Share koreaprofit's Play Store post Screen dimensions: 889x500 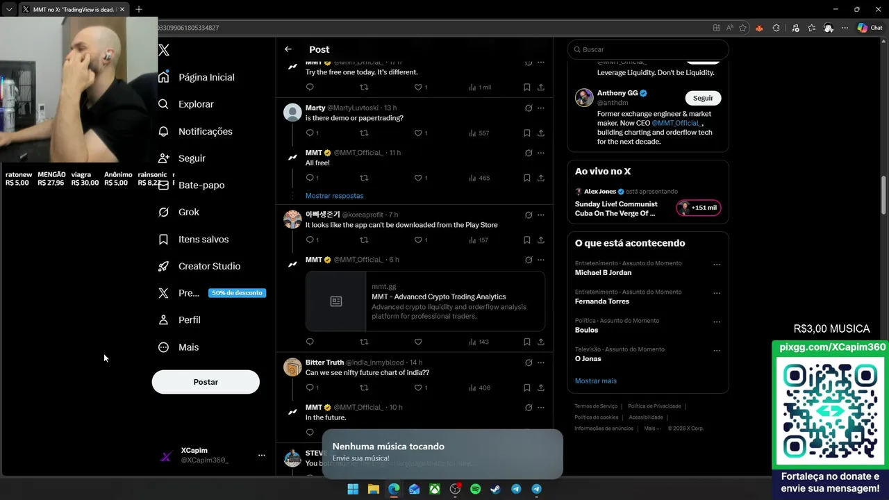(541, 240)
